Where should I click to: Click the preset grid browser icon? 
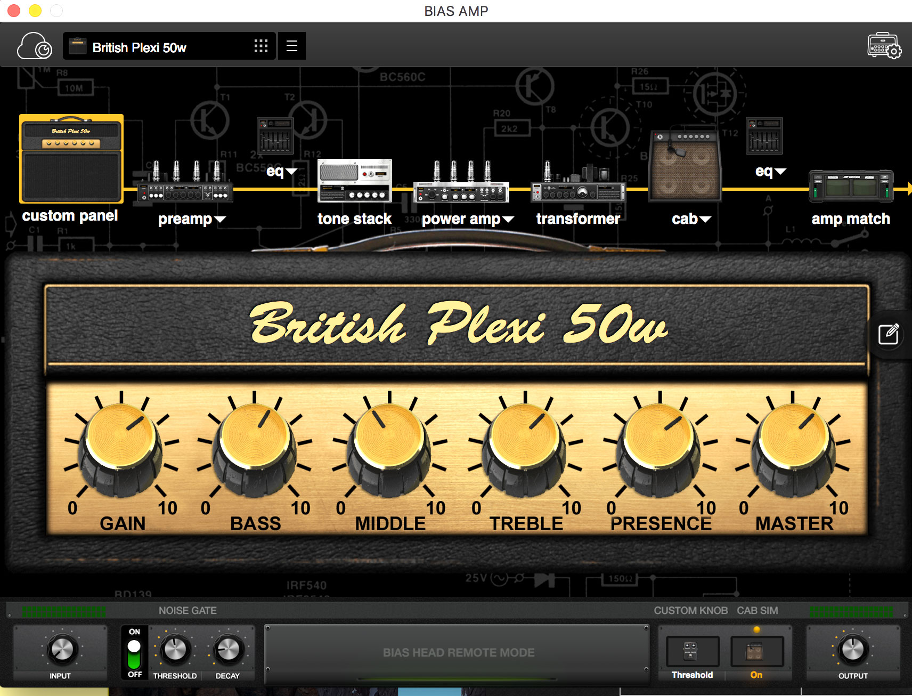(260, 46)
